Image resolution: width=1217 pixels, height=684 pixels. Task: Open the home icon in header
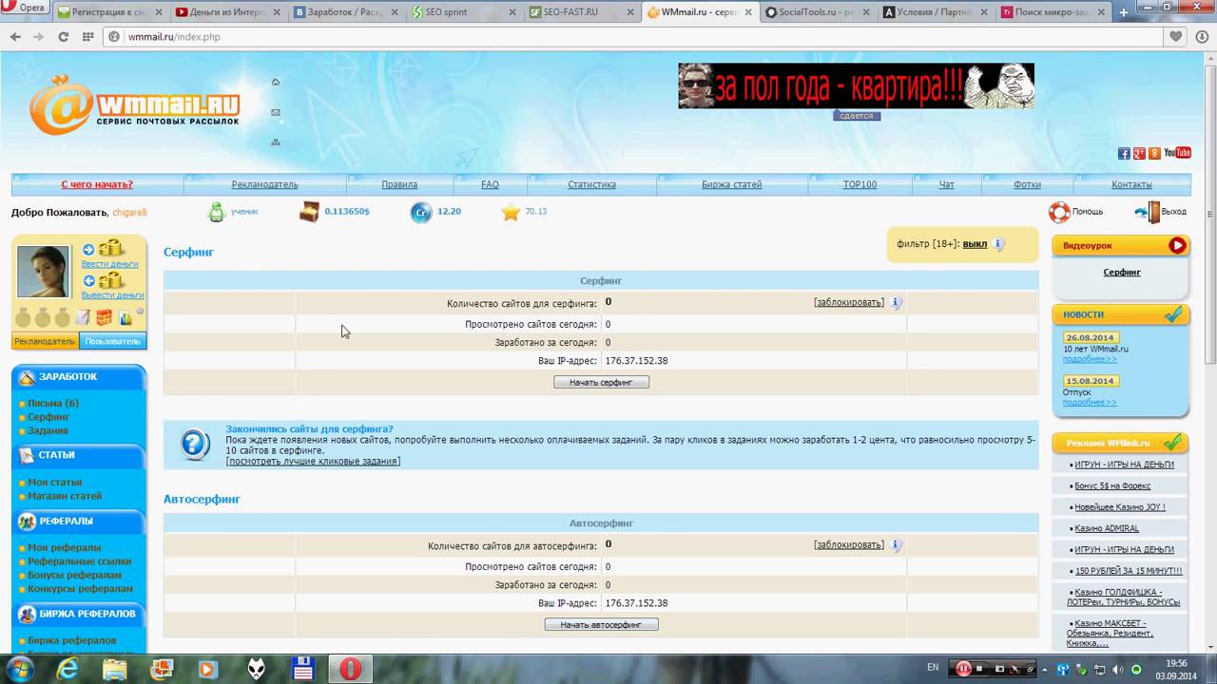[x=276, y=82]
